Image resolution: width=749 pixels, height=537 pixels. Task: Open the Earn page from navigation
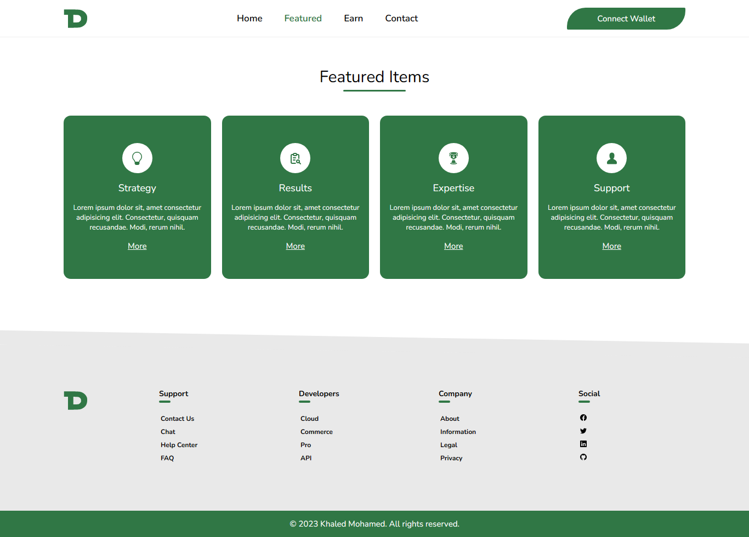click(x=353, y=18)
